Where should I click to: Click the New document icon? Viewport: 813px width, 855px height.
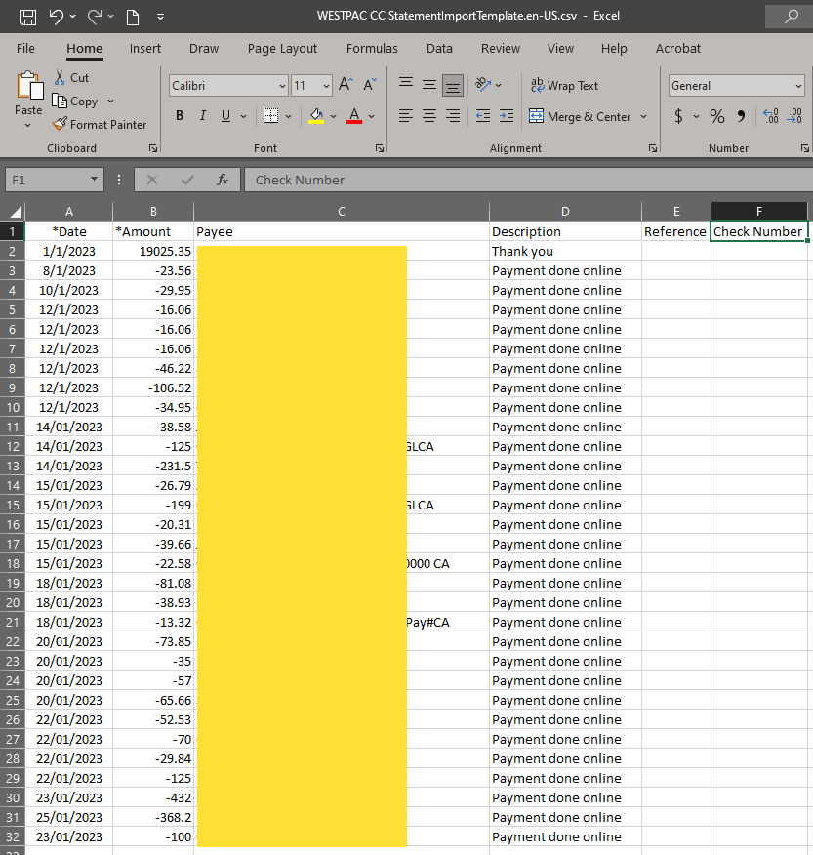133,17
